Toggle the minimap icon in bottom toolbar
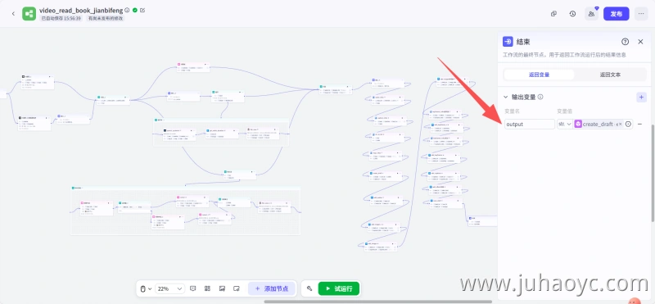The height and width of the screenshot is (304, 655). coord(222,288)
